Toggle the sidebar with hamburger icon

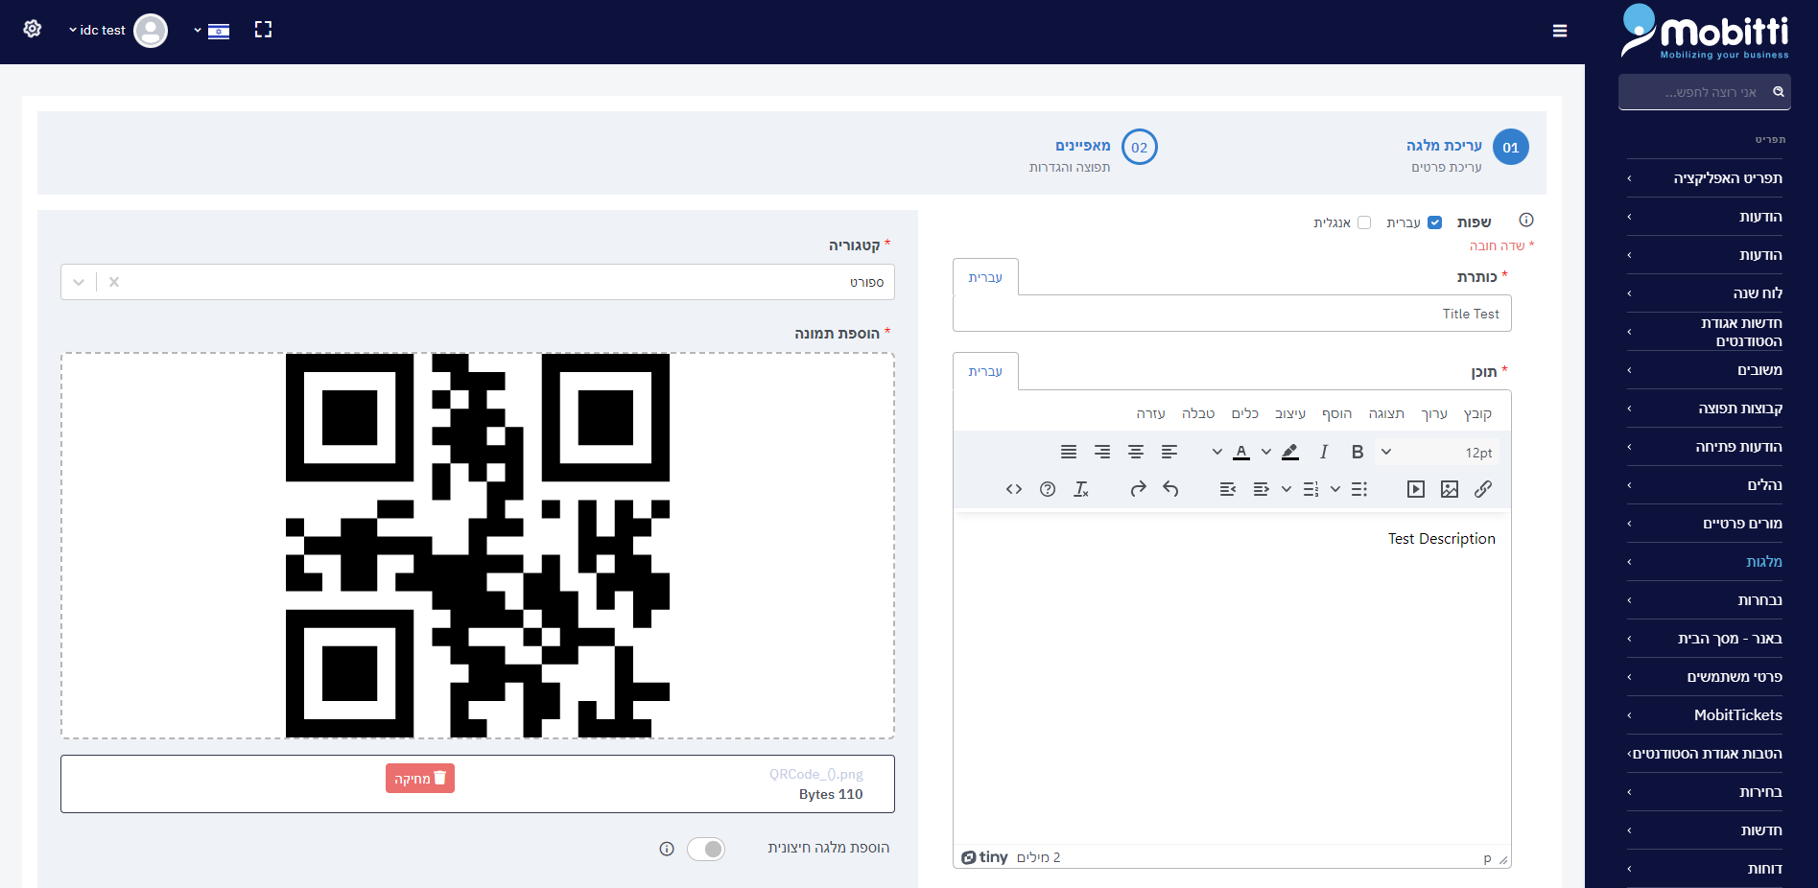[x=1560, y=31]
